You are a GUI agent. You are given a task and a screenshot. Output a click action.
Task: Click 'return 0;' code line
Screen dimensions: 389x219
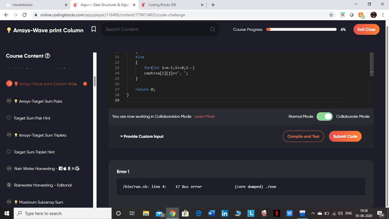coord(145,89)
